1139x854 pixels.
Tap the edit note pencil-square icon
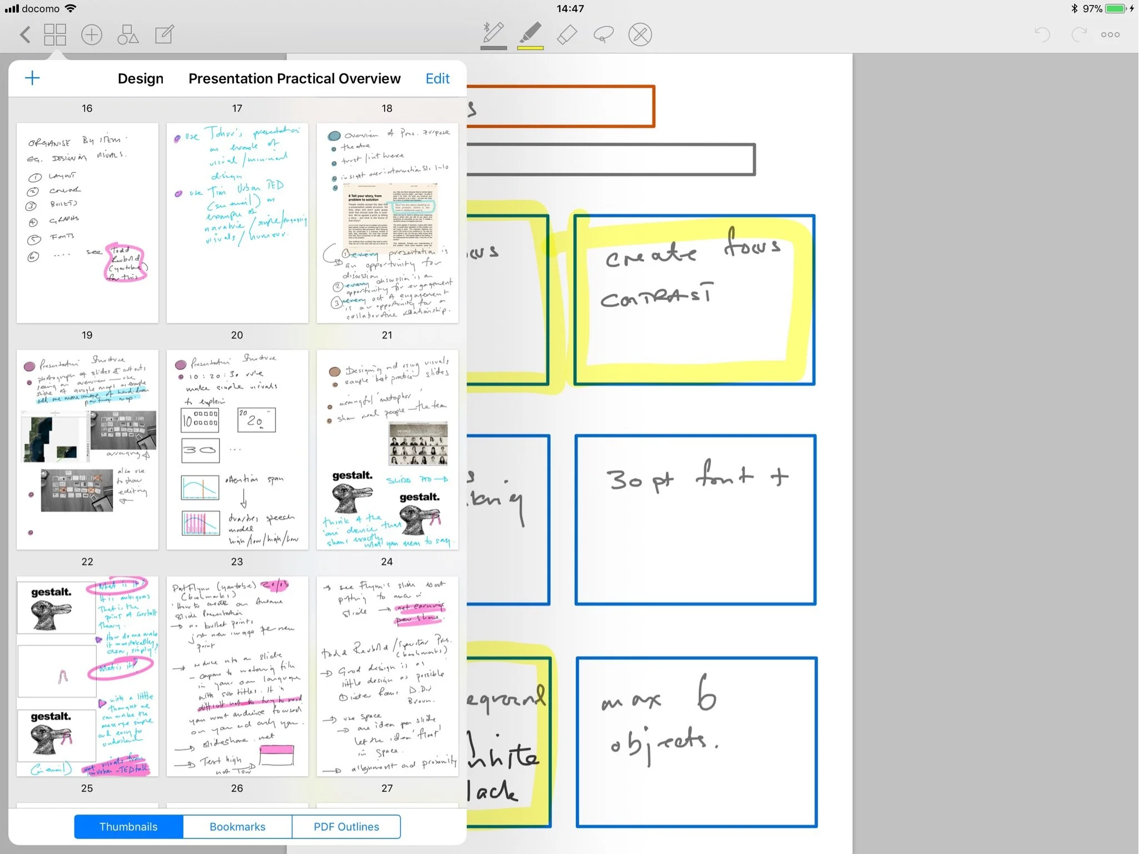[165, 34]
